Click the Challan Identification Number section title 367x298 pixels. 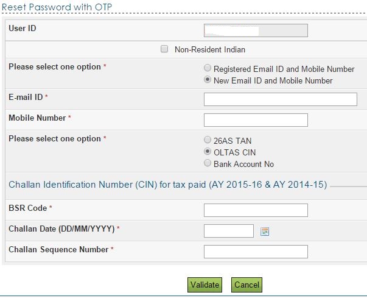pos(167,184)
